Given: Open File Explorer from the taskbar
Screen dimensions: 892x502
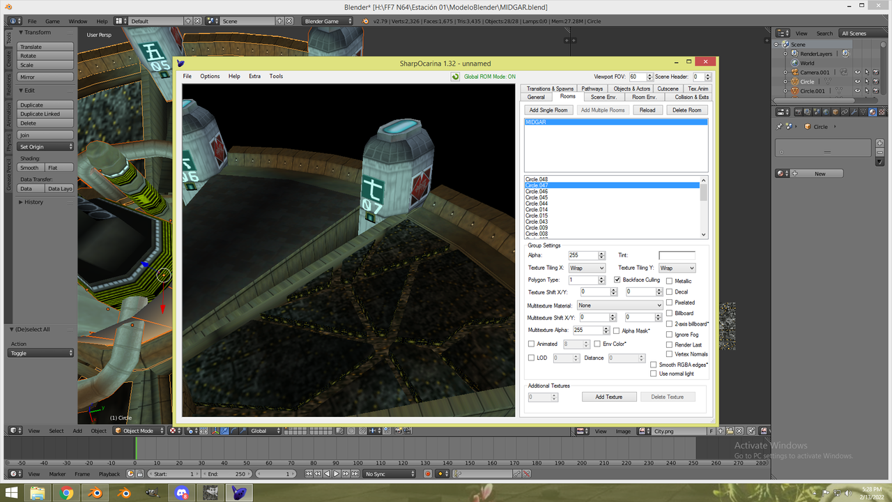Looking at the screenshot, I should point(37,493).
